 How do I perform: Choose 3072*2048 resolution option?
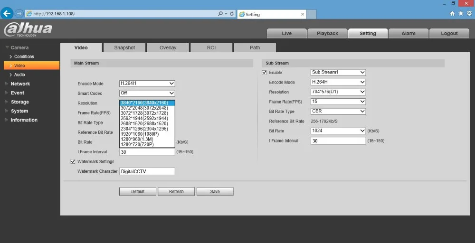147,108
